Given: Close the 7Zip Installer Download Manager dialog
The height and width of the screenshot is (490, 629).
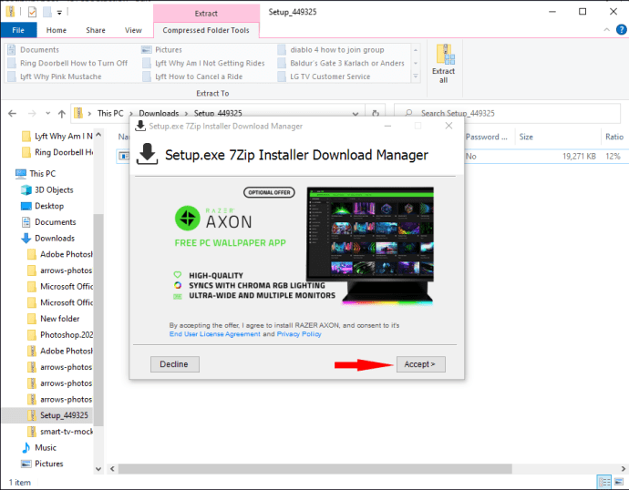Looking at the screenshot, I should point(449,126).
